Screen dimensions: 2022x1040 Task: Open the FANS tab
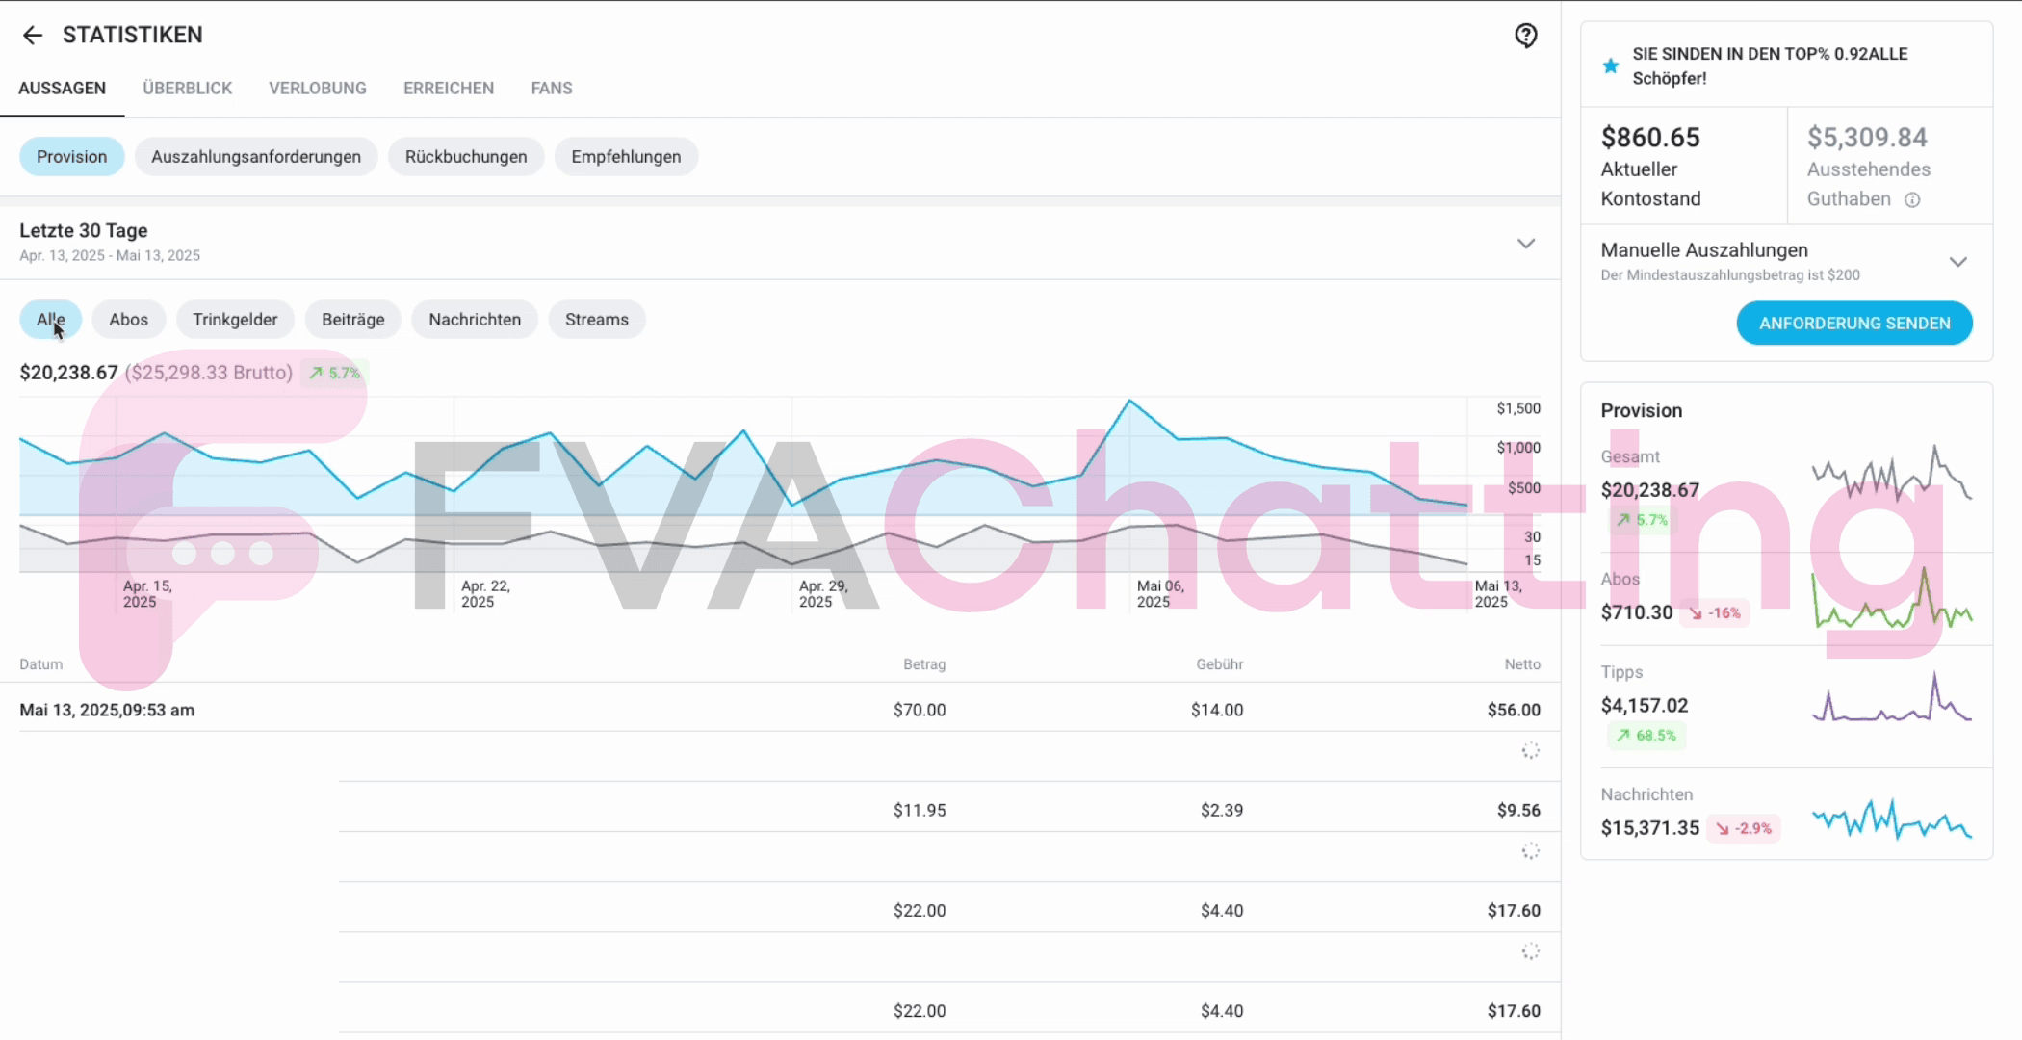tap(550, 88)
